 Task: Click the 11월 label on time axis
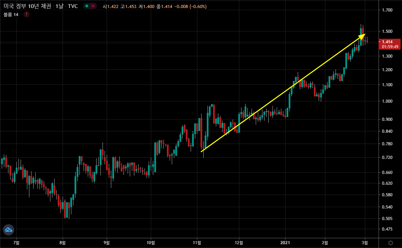click(x=197, y=242)
